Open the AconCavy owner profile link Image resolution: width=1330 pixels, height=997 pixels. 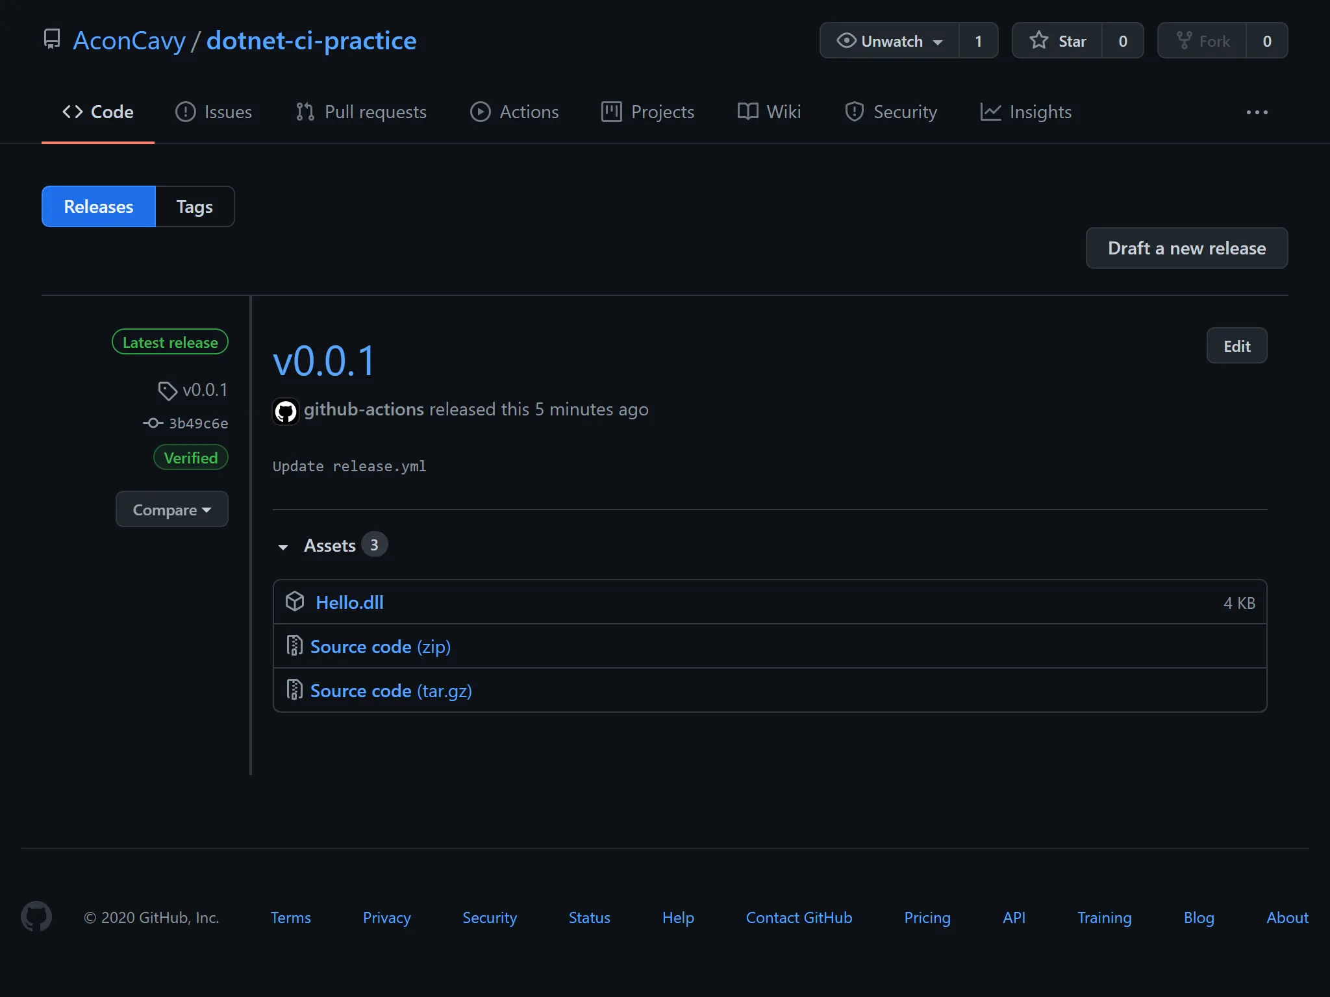click(129, 41)
